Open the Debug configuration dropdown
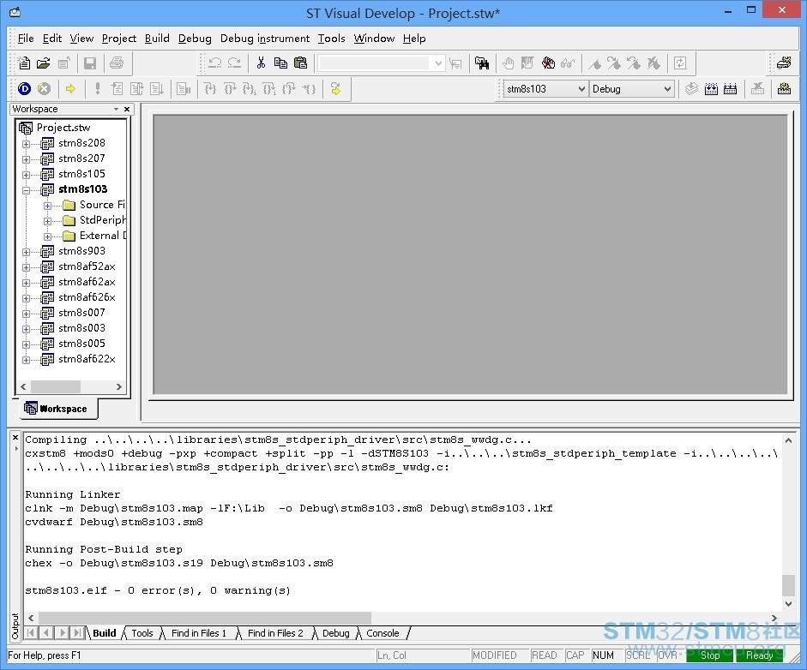 (x=667, y=89)
